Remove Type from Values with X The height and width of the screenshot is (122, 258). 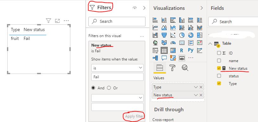click(x=201, y=87)
